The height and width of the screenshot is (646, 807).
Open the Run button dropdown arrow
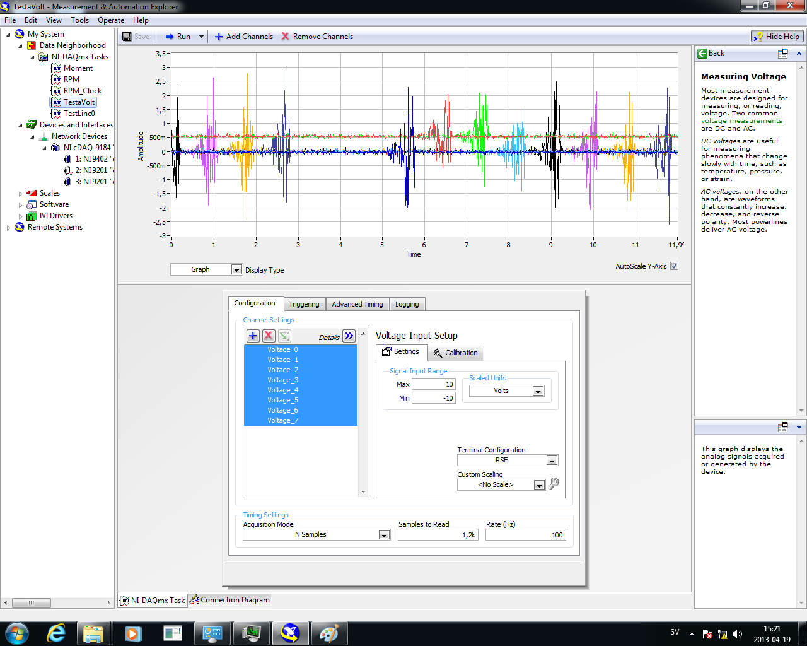201,37
